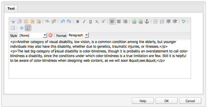Click Paste from Word icon

[39, 21]
